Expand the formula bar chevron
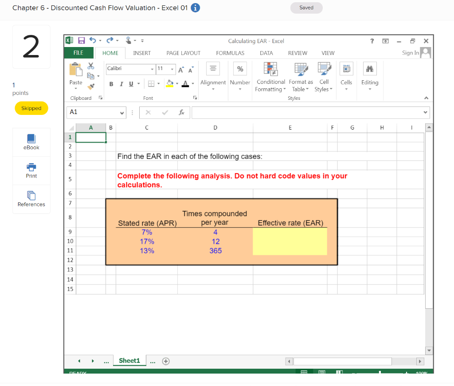454x386 pixels. point(425,112)
